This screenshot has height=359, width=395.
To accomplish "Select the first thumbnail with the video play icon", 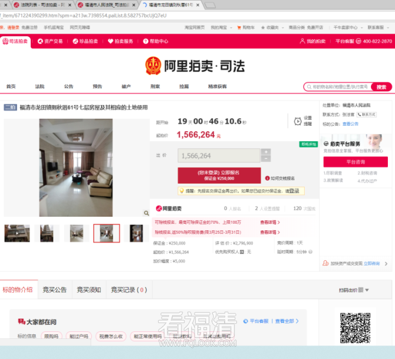I will (x=17, y=233).
